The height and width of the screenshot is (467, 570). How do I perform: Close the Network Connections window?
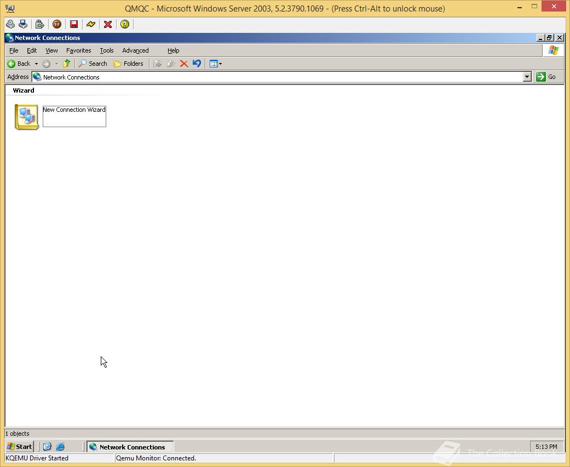click(560, 38)
